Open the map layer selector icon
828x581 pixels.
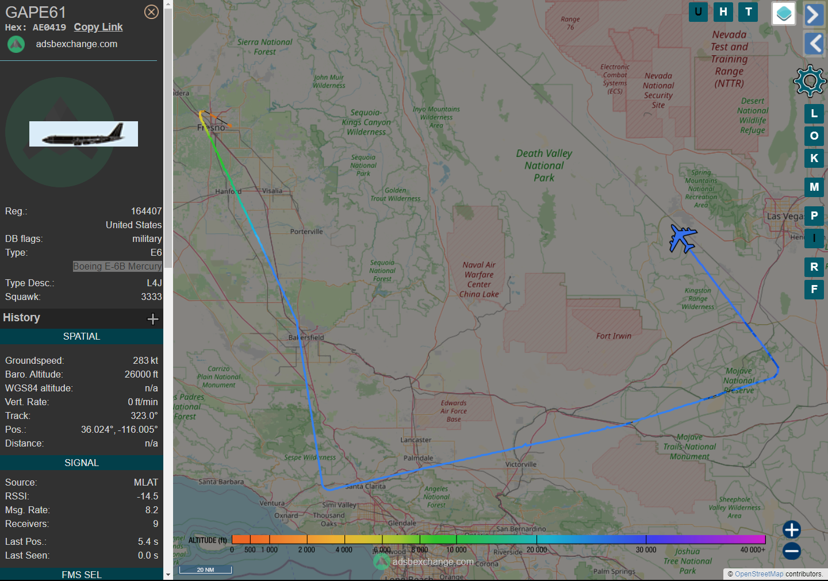tap(783, 13)
